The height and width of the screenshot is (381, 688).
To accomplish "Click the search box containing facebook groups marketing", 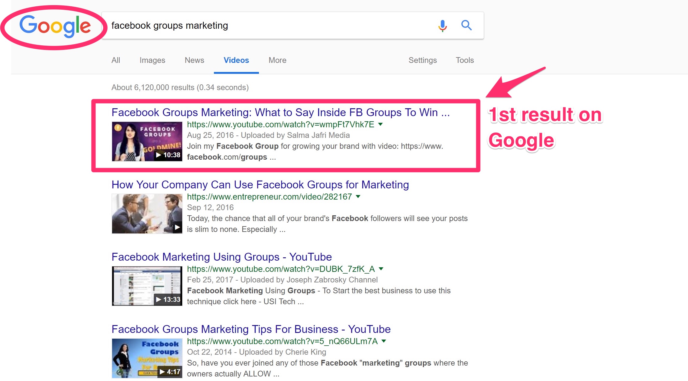I will coord(292,25).
